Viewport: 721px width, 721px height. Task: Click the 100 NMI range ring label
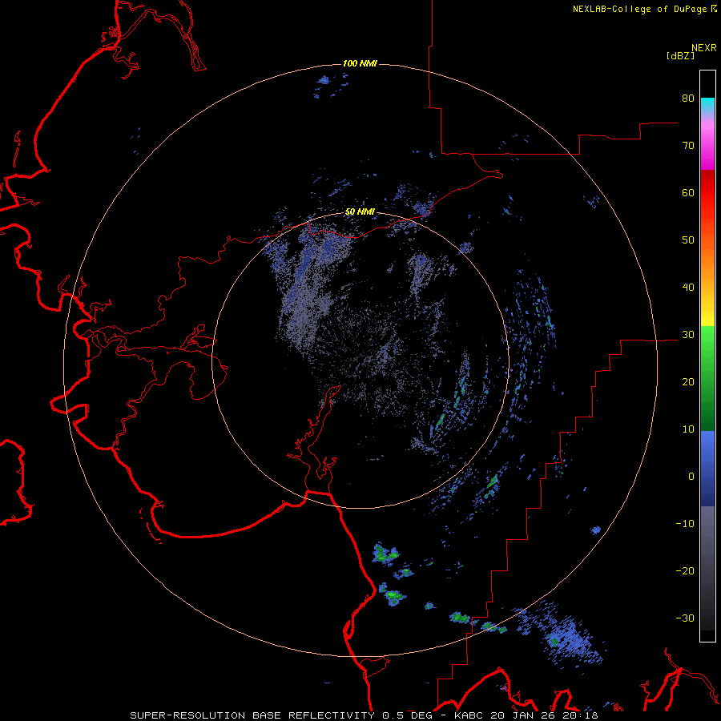360,63
